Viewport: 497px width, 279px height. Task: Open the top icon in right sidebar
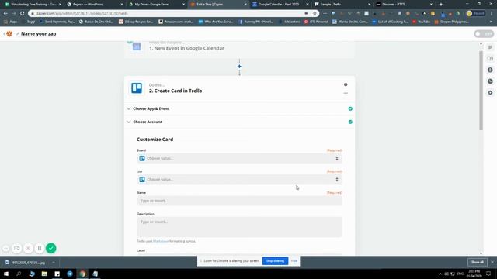coord(490,47)
